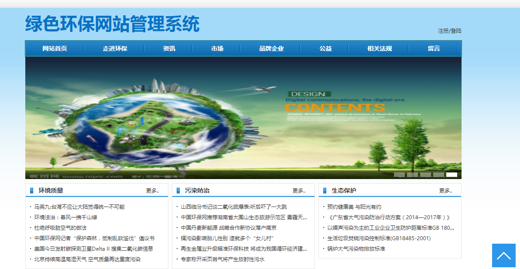Open article 锅炉大气污染物排放标准

click(x=356, y=249)
